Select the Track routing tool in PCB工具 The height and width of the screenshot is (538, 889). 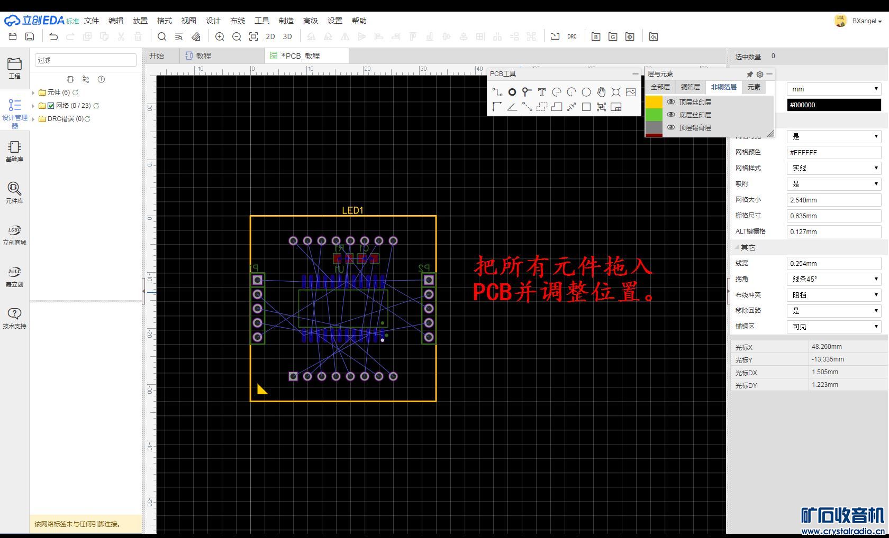tap(497, 92)
